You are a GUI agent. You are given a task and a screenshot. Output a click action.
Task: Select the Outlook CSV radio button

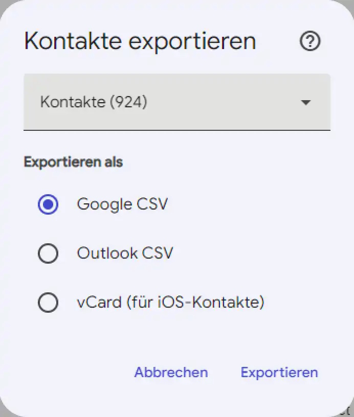point(48,253)
